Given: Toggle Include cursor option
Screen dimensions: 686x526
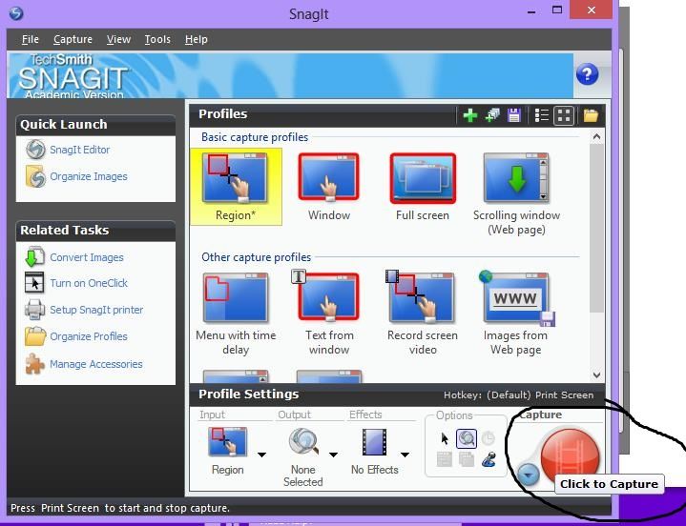Looking at the screenshot, I should [445, 438].
